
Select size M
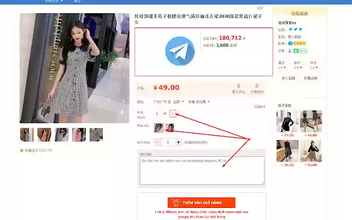[165, 114]
